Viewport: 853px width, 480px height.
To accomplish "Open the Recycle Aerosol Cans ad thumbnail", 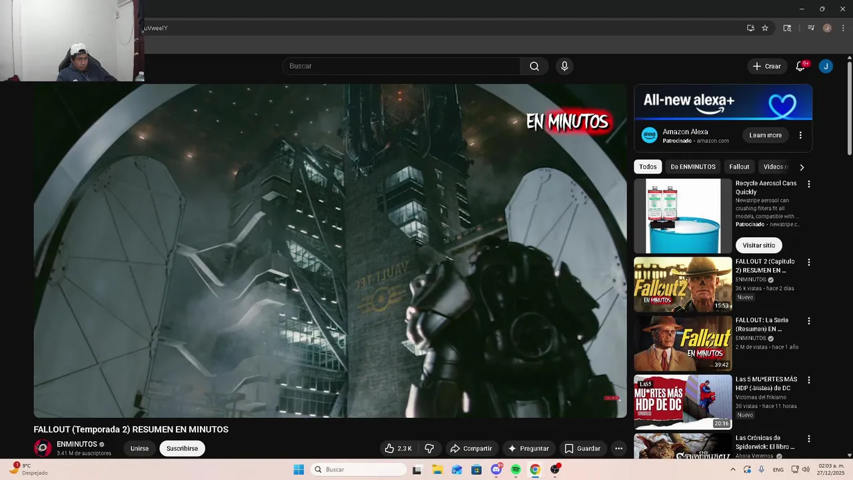I will click(x=683, y=216).
